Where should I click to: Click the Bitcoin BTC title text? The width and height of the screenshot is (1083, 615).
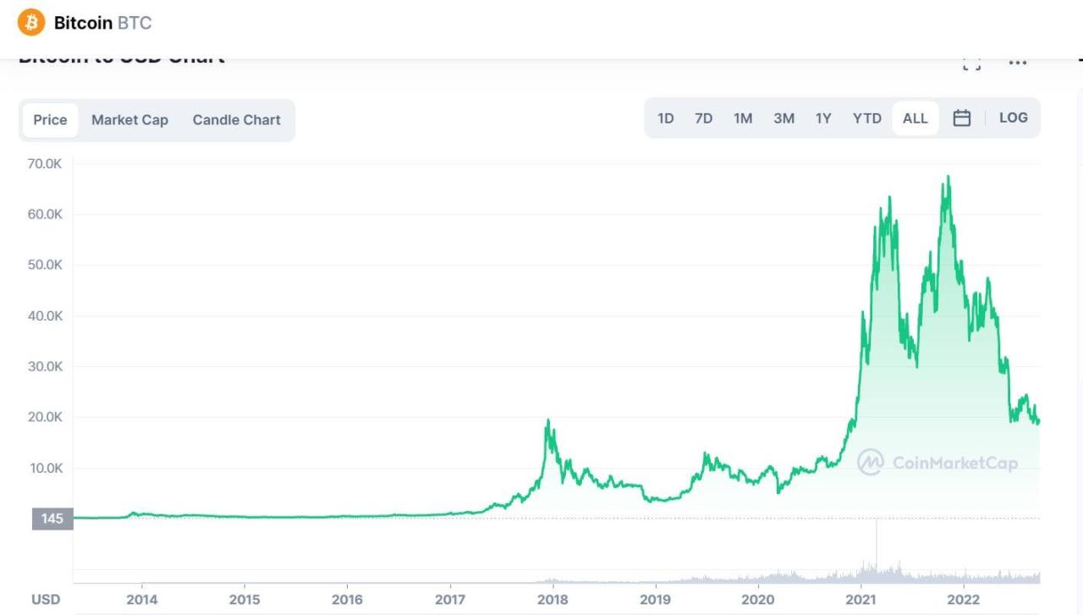coord(102,23)
